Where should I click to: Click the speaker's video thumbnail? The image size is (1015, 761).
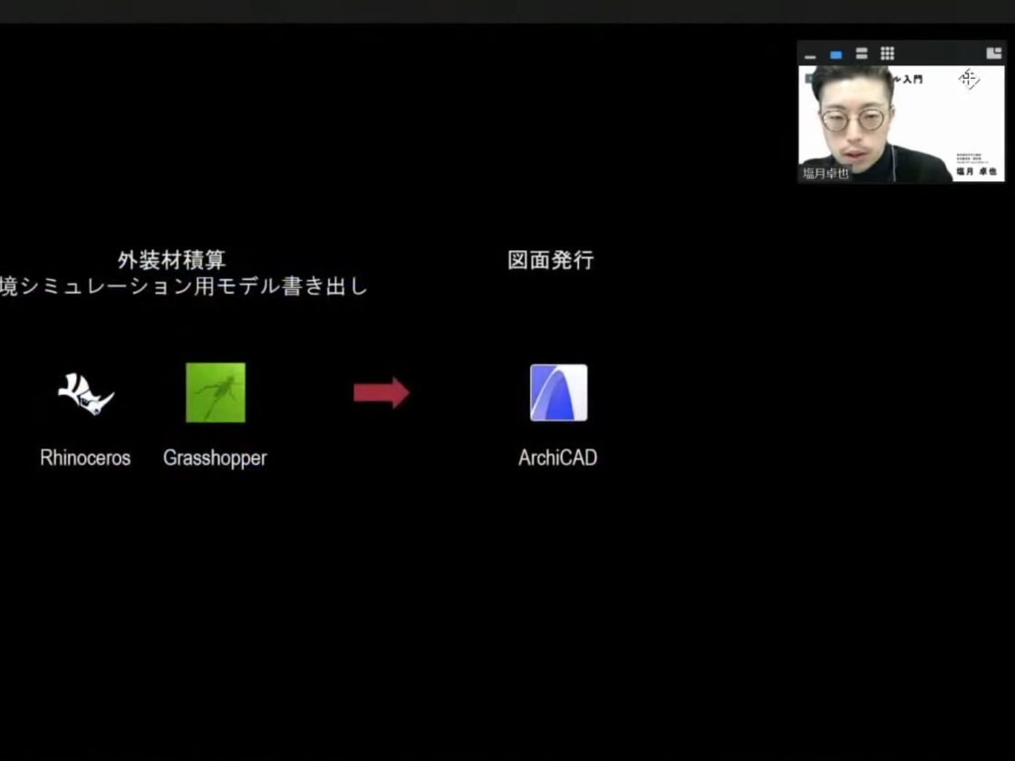[901, 123]
